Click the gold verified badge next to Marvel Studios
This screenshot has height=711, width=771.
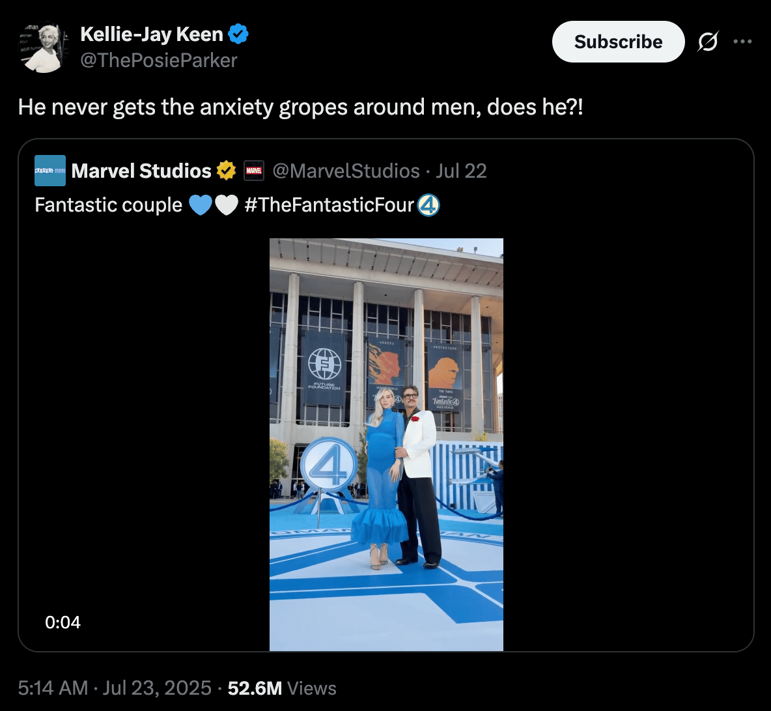pos(226,171)
